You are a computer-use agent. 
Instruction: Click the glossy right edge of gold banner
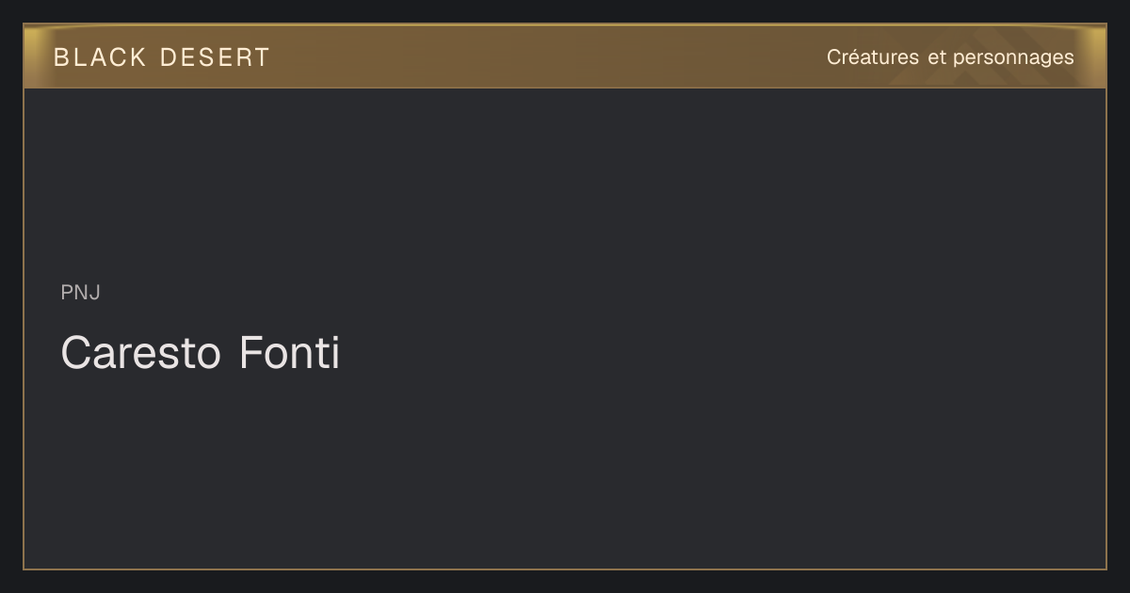[1094, 56]
